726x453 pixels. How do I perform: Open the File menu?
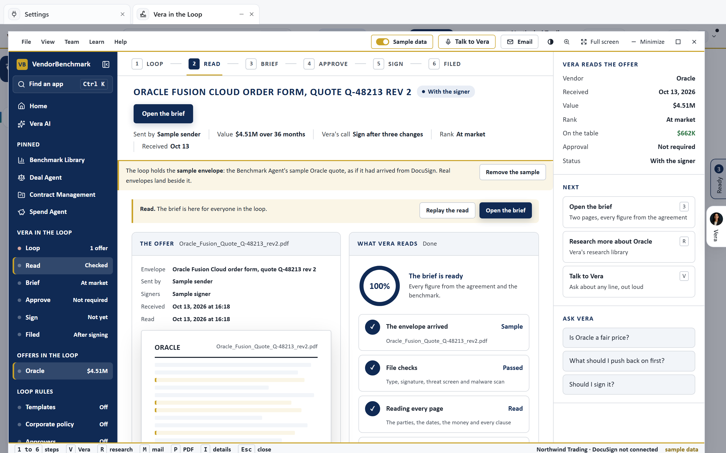tap(26, 42)
